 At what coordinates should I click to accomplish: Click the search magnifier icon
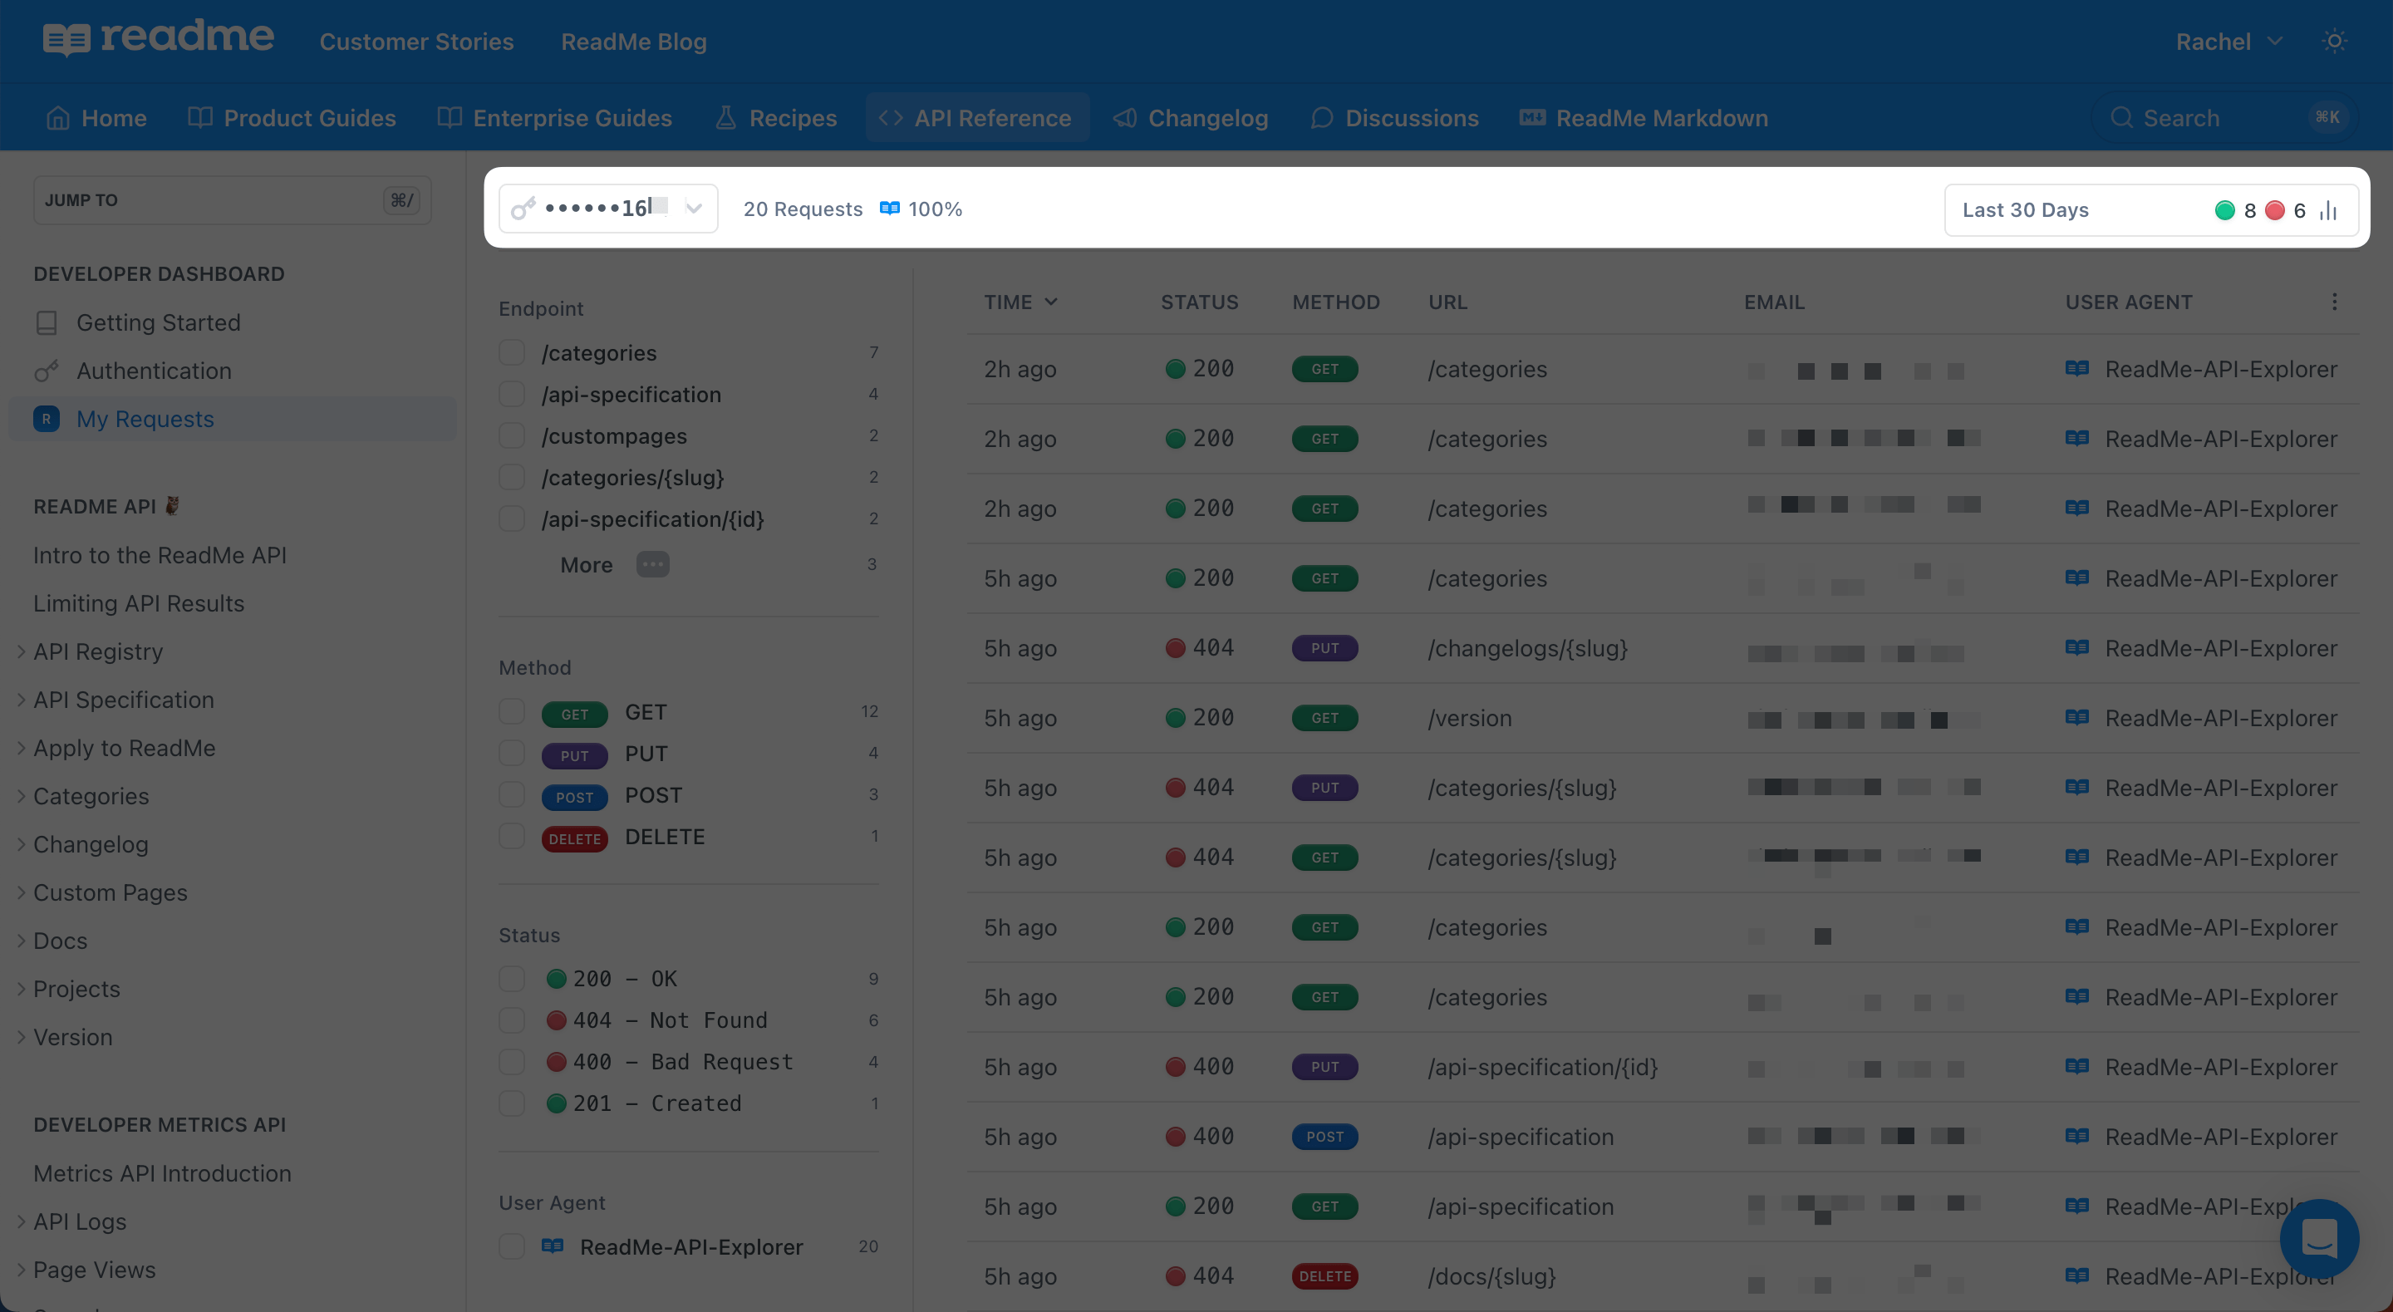2120,118
